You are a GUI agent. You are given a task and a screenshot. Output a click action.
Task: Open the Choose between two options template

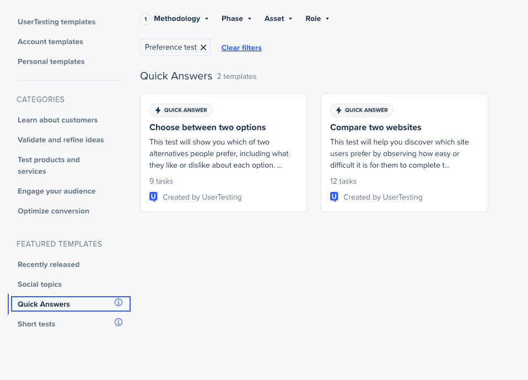click(x=207, y=127)
